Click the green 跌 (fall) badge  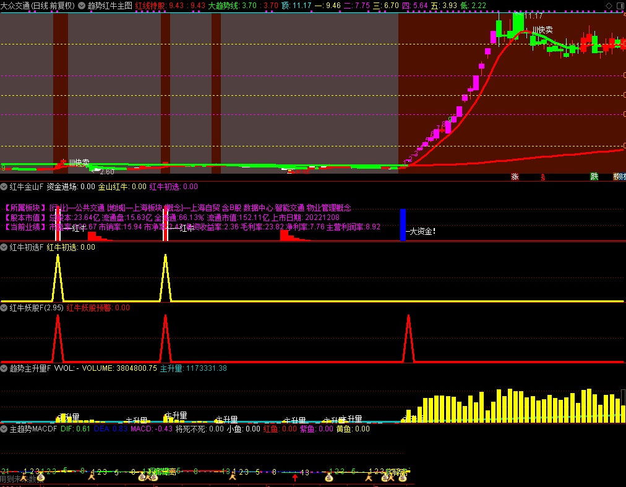594,177
